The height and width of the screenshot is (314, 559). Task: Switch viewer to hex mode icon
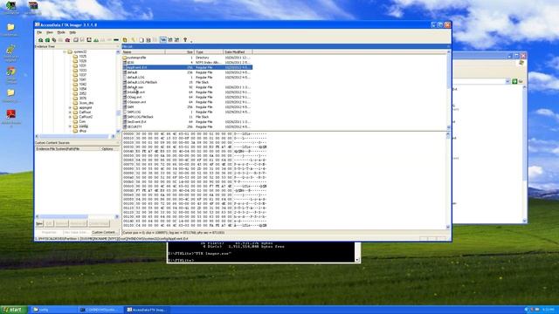(x=176, y=40)
